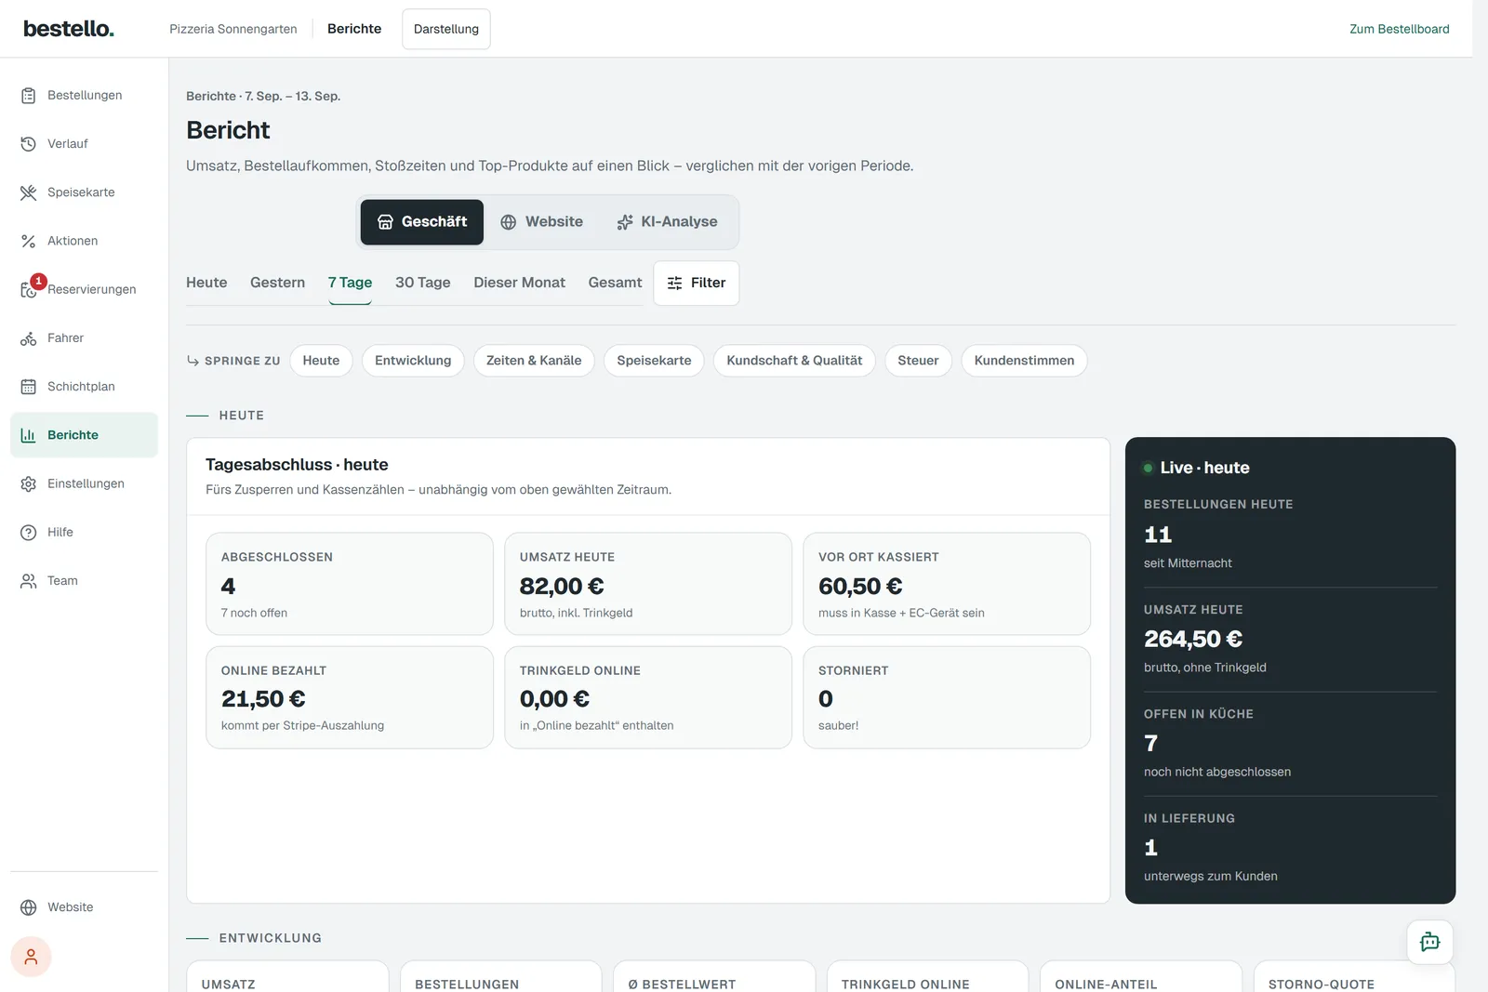Click the Fahrer scooter icon

tap(29, 338)
